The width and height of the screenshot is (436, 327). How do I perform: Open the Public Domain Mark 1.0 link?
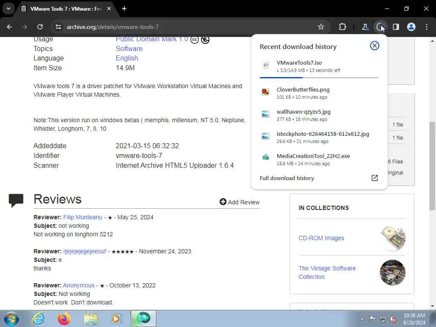click(x=152, y=39)
